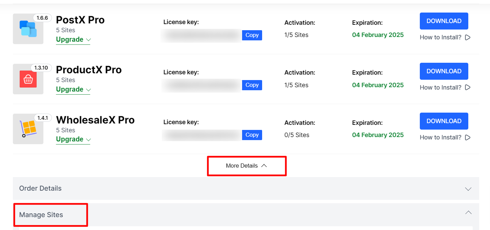Click the Order Details section title
This screenshot has width=490, height=230.
tap(40, 188)
